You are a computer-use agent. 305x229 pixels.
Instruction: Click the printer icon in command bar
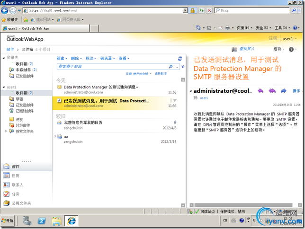pyautogui.click(x=227, y=28)
